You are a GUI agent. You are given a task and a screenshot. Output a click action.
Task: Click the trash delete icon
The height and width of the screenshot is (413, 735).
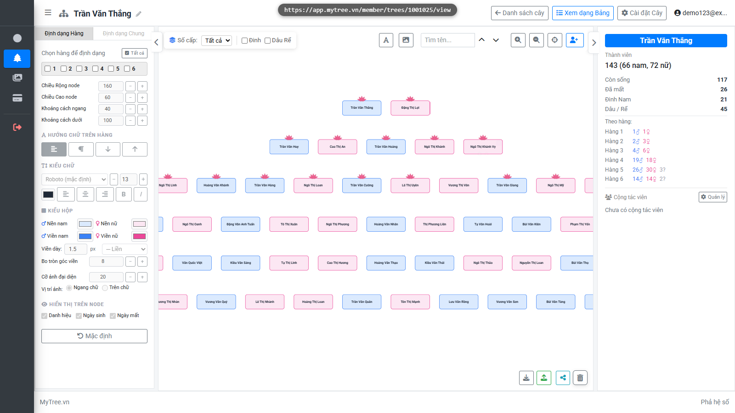pos(580,378)
